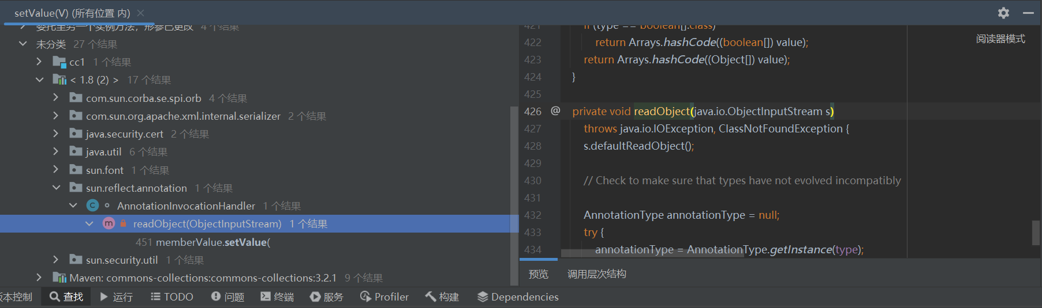Screen dimensions: 1042x308
Task: Open the 运行 run tool window
Action: point(116,296)
